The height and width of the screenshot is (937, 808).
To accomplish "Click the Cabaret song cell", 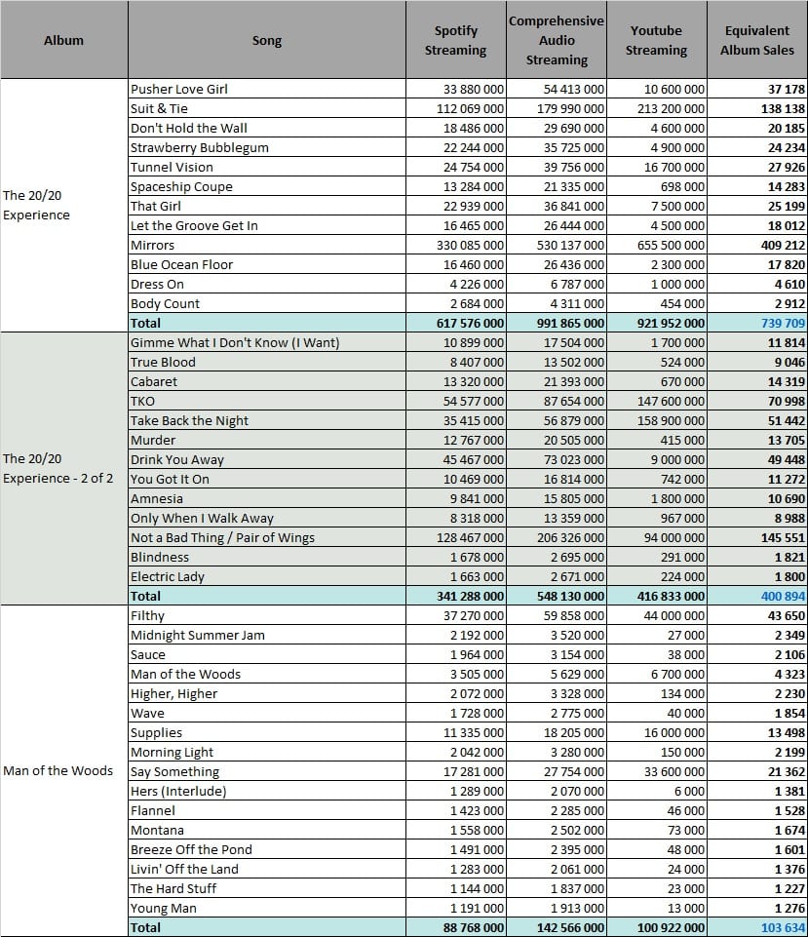I will coord(267,382).
